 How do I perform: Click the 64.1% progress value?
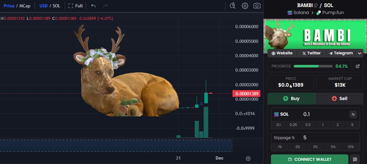[x=341, y=66]
